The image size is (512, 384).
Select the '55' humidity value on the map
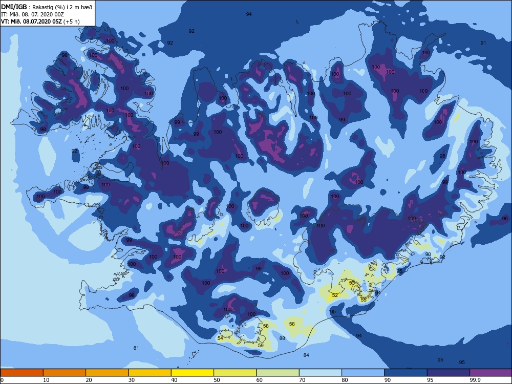point(364,300)
